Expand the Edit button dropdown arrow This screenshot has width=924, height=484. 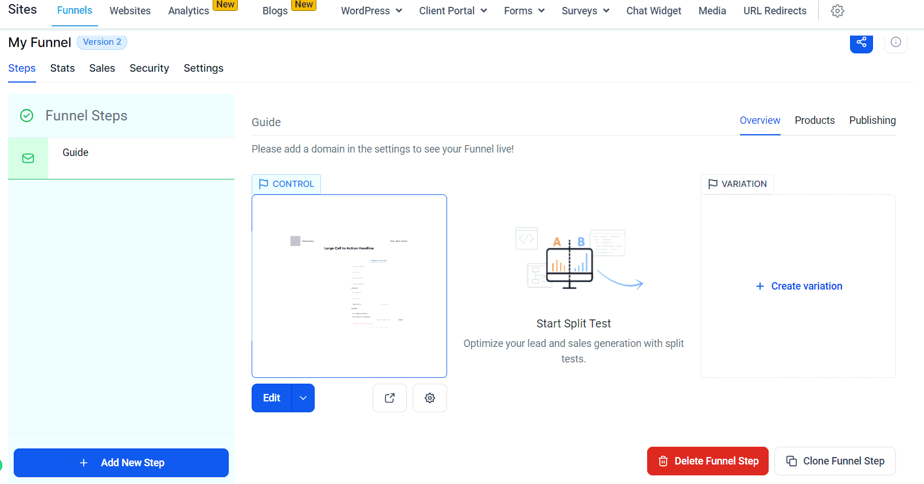coord(303,398)
